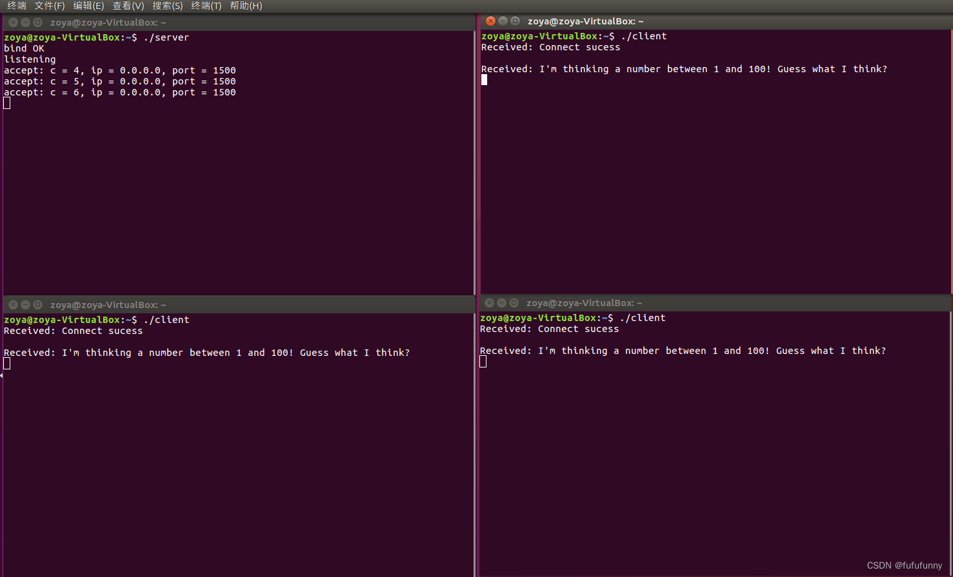Viewport: 953px width, 577px height.
Task: Click the 'accept: c = 5' line
Action: tap(120, 81)
